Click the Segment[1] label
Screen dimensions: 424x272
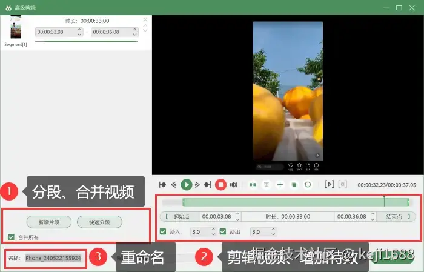coord(16,44)
